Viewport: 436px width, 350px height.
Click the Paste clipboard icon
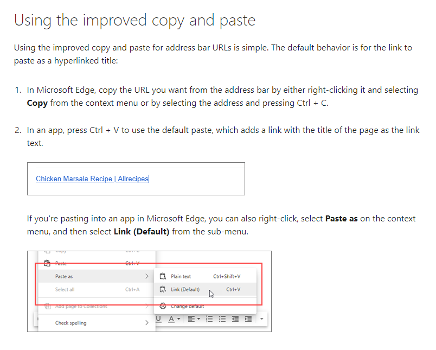(x=47, y=264)
